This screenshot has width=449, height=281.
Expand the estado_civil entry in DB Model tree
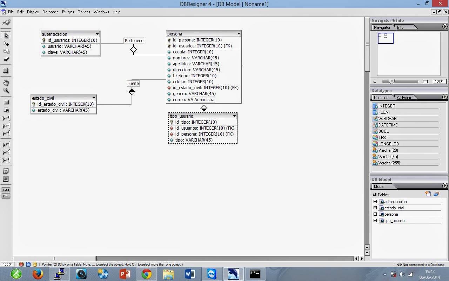[x=375, y=208]
